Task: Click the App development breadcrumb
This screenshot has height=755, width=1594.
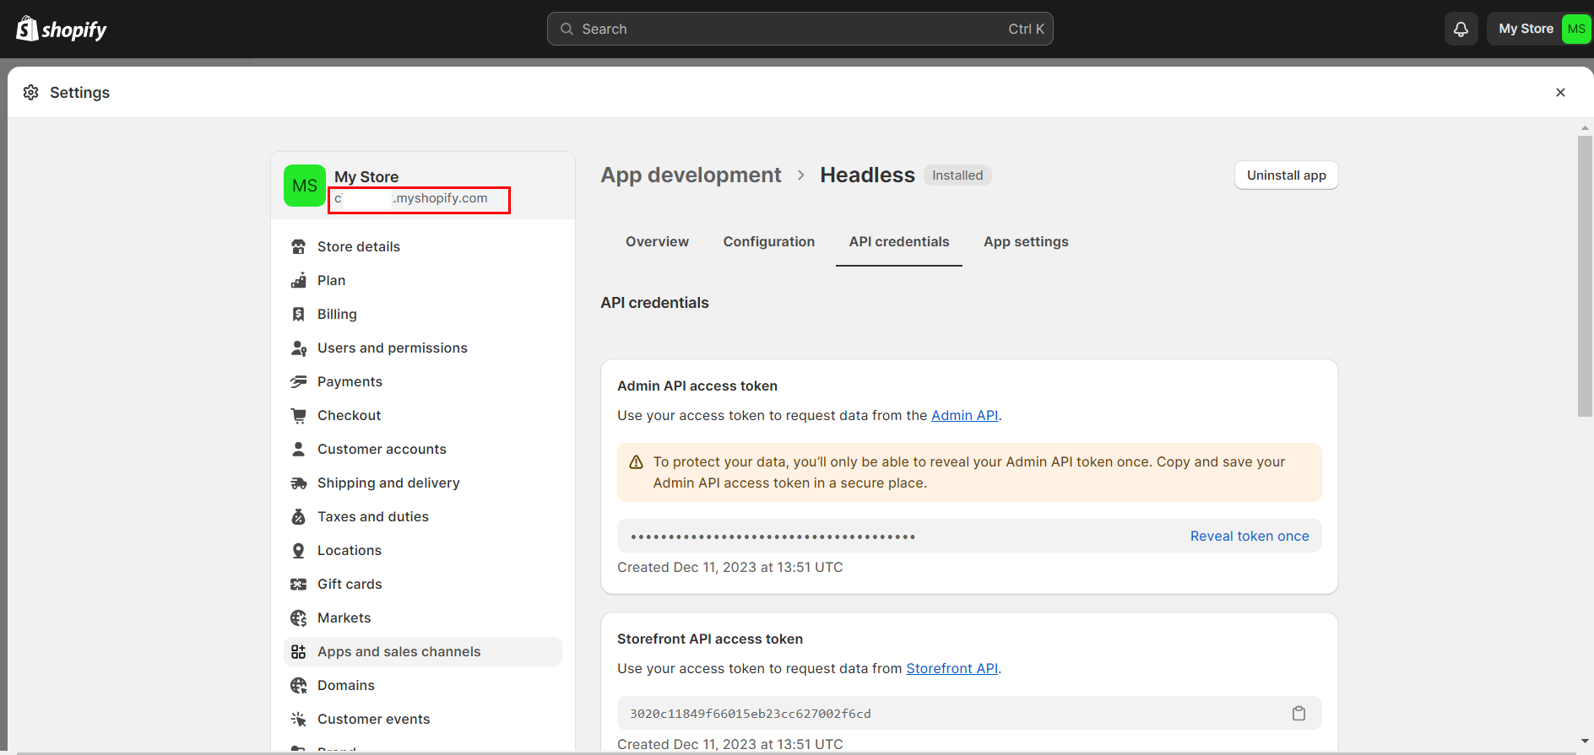Action: tap(691, 175)
